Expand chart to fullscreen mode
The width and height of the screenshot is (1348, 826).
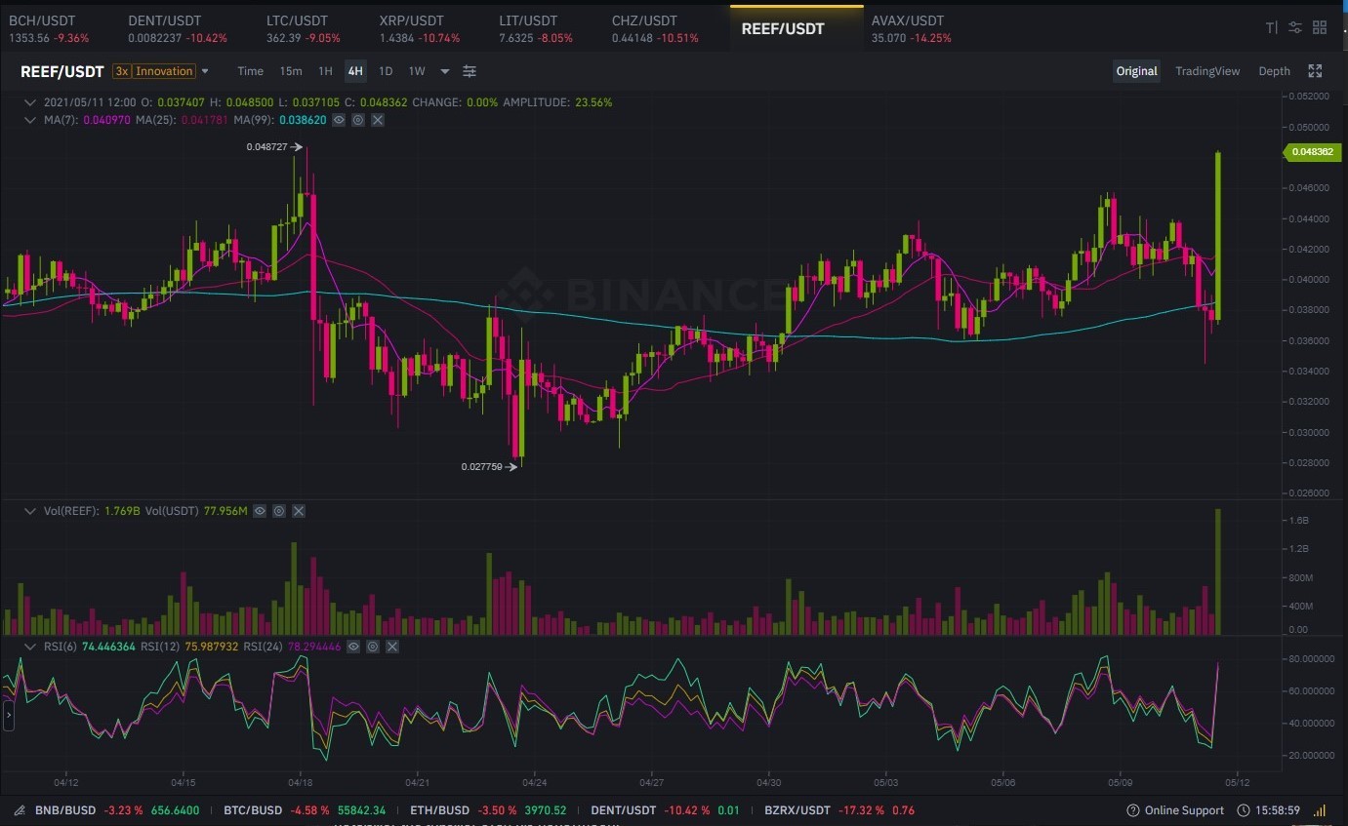click(x=1315, y=71)
